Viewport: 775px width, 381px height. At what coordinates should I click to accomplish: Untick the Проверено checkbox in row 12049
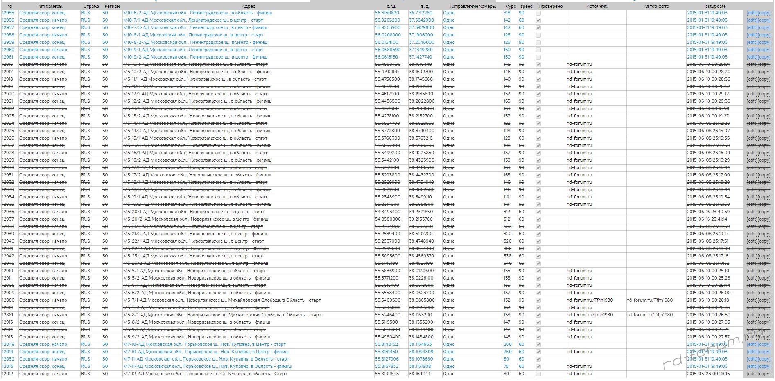tap(538, 345)
